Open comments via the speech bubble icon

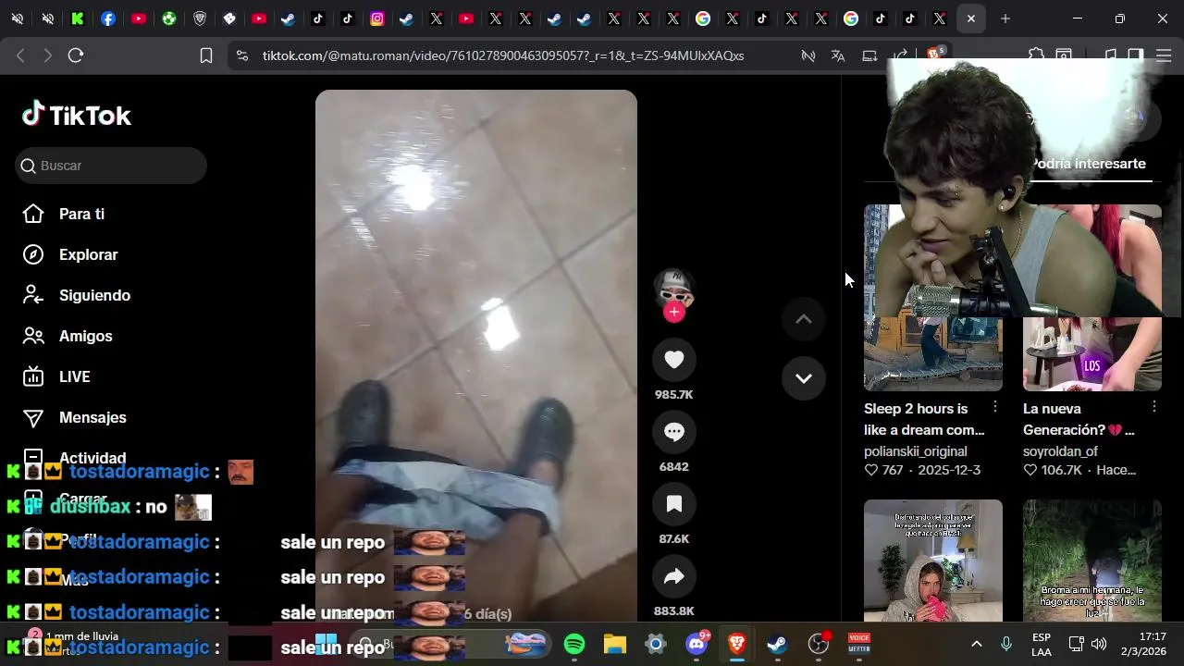[674, 432]
